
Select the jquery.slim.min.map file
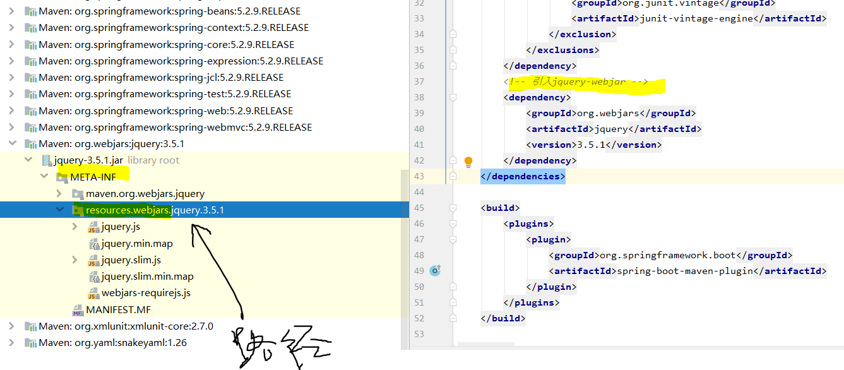pyautogui.click(x=147, y=276)
